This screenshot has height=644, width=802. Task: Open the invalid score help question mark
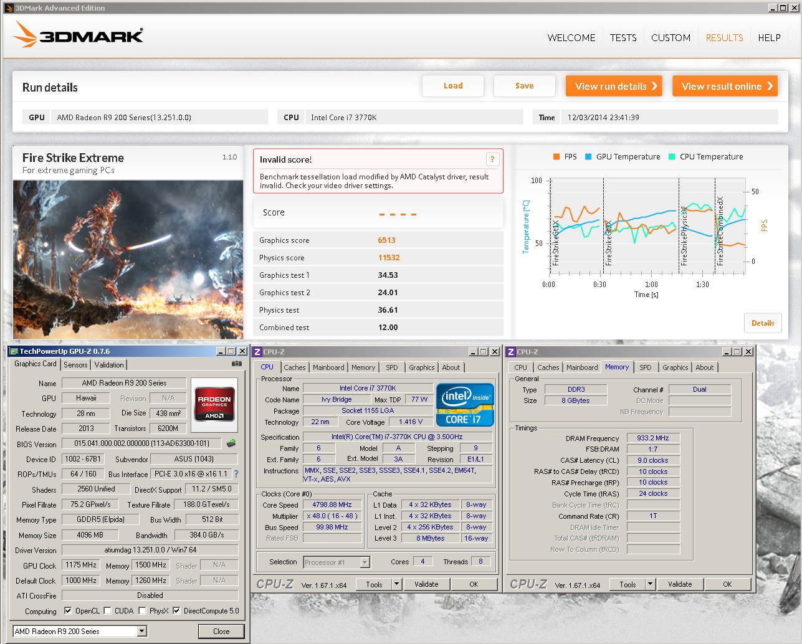(492, 159)
